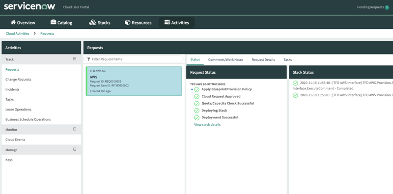
Task: Click Cloud Request Approved check icon
Action: (197, 96)
